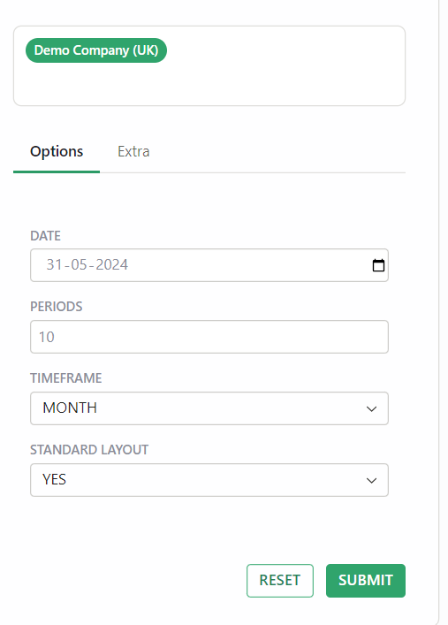Click the Timeframe dropdown chevron arrow
The image size is (448, 625).
pyautogui.click(x=371, y=409)
